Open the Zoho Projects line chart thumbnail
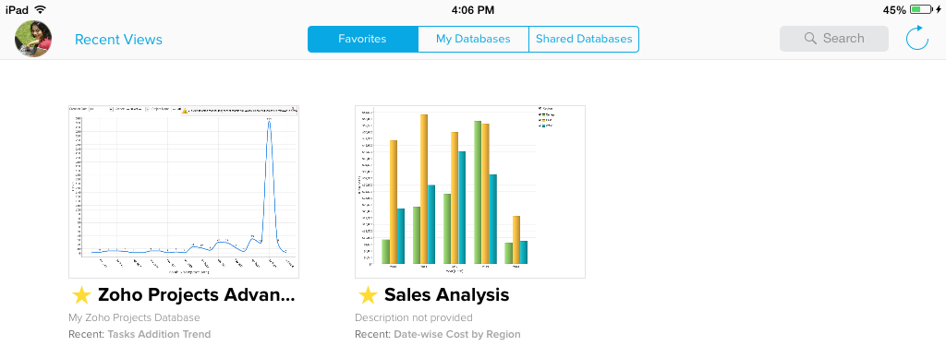The image size is (946, 358). (184, 192)
